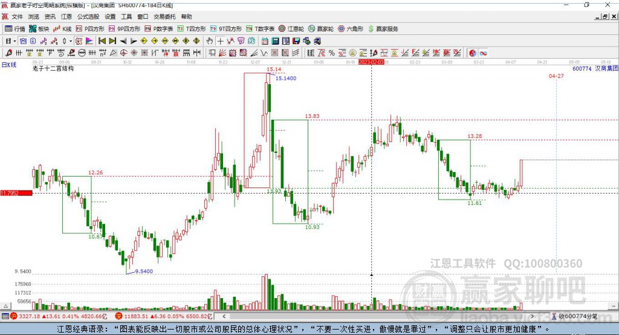Click the chart horizontal scrollbar track
The image size is (619, 335).
(378, 316)
